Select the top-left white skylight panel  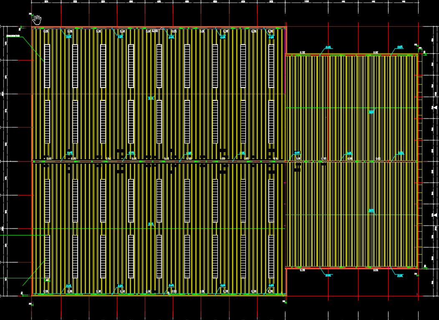pyautogui.click(x=47, y=65)
